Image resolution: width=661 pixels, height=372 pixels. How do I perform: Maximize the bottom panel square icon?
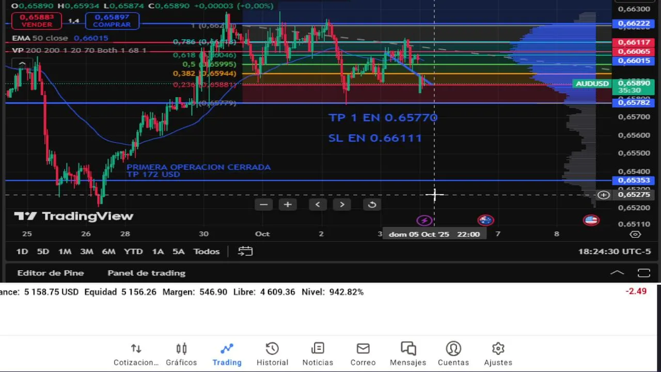point(643,273)
